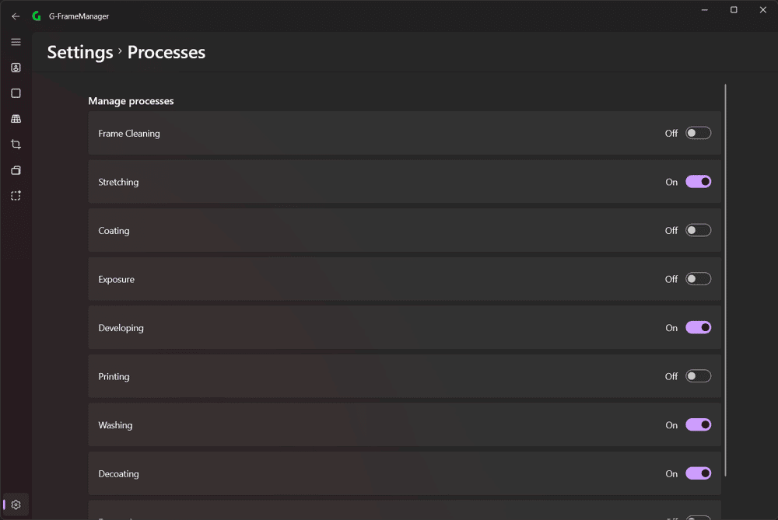Disable the Washing toggle
The height and width of the screenshot is (520, 778).
click(x=698, y=425)
